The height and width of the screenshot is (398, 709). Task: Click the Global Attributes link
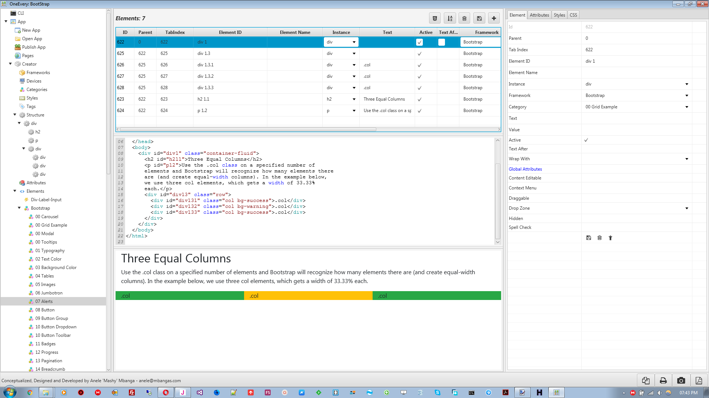pyautogui.click(x=525, y=169)
